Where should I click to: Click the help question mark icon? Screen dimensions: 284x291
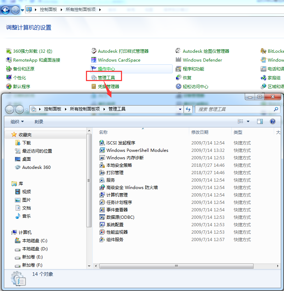click(273, 121)
